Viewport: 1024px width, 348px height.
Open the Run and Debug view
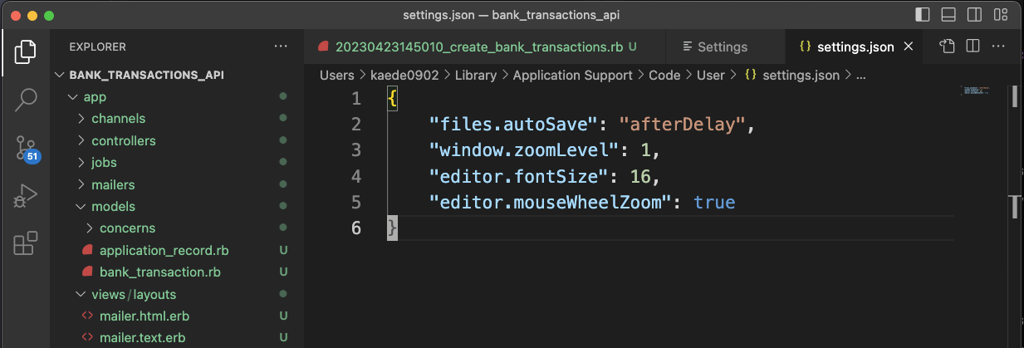(25, 197)
